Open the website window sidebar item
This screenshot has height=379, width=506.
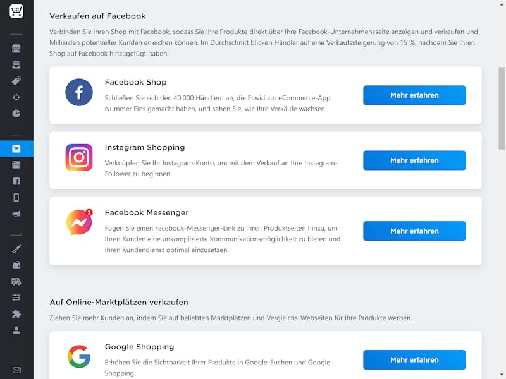[16, 165]
